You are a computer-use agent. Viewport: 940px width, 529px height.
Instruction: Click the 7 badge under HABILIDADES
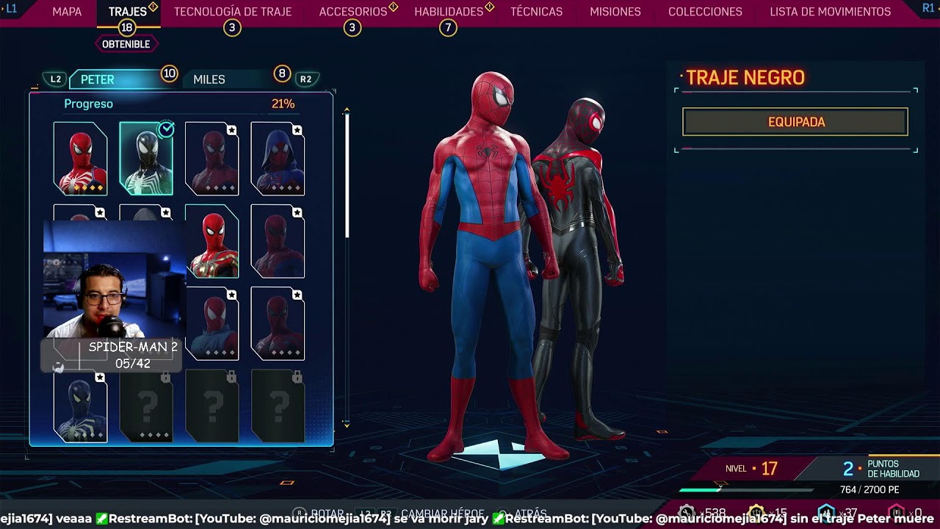tap(448, 28)
